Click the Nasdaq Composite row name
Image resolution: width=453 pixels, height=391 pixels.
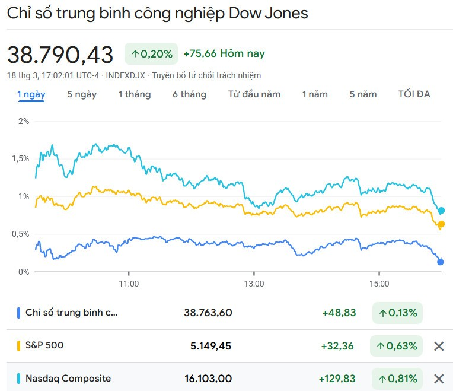(x=68, y=379)
